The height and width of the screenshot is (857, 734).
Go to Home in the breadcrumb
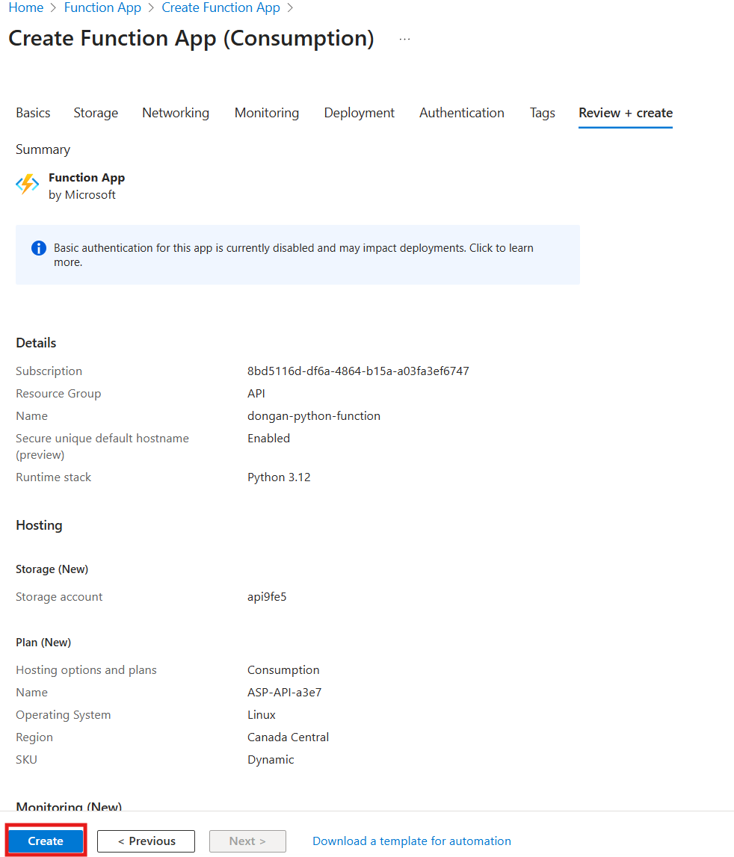click(25, 8)
